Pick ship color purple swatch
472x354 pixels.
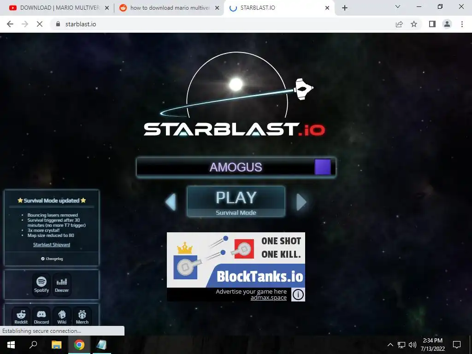coord(323,167)
